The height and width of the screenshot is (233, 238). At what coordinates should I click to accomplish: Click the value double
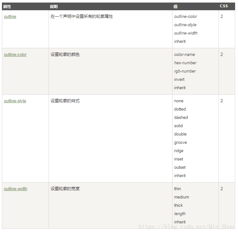(x=180, y=134)
